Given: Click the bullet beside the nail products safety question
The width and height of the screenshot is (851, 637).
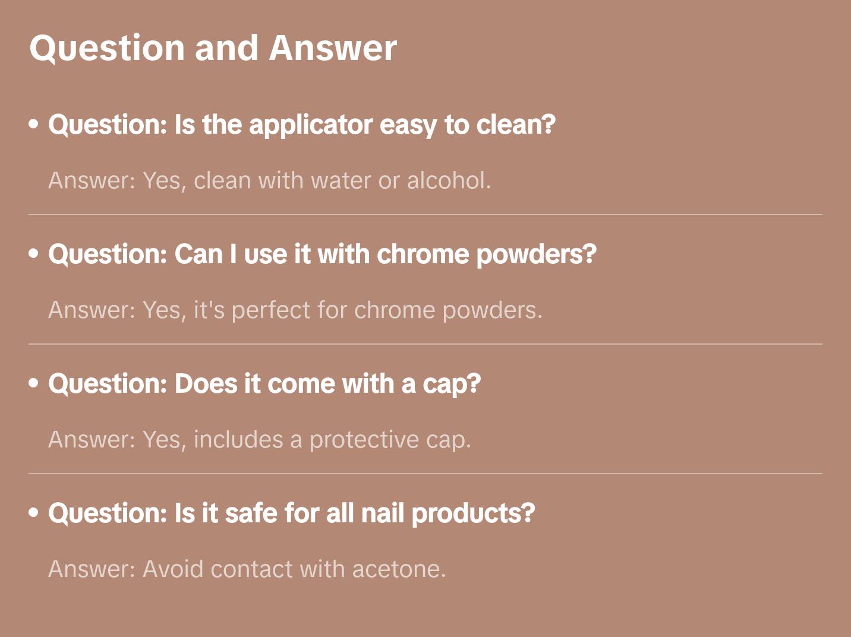Looking at the screenshot, I should tap(34, 512).
